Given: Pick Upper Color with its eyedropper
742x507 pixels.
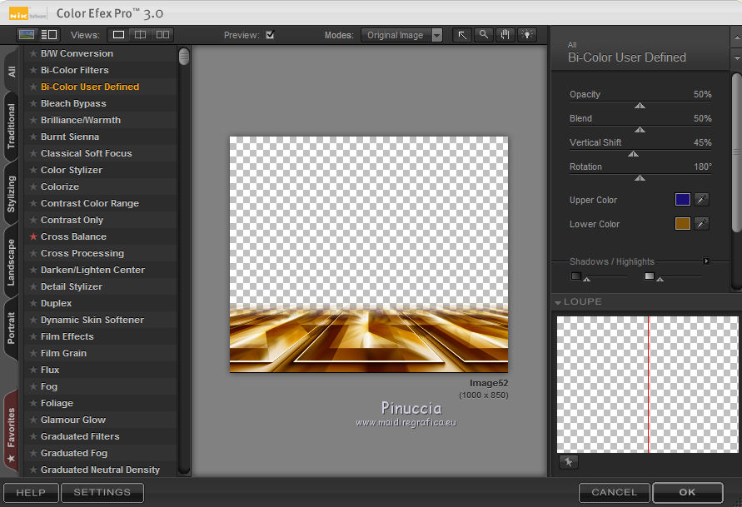Looking at the screenshot, I should (702, 200).
